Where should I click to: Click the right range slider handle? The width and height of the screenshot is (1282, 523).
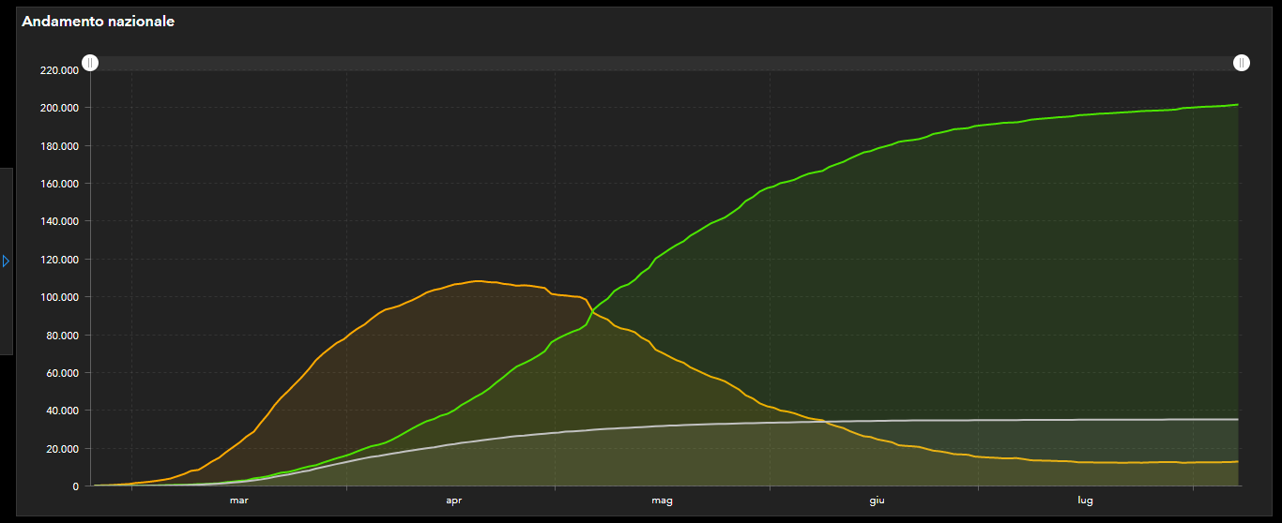[x=1242, y=63]
